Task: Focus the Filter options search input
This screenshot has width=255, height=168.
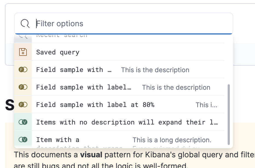Action: click(x=131, y=24)
